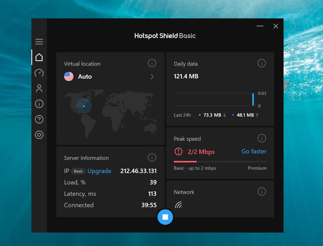Screen dimensions: 323x246
Task: Click the IP address 212.46.33.131
Action: coord(139,171)
